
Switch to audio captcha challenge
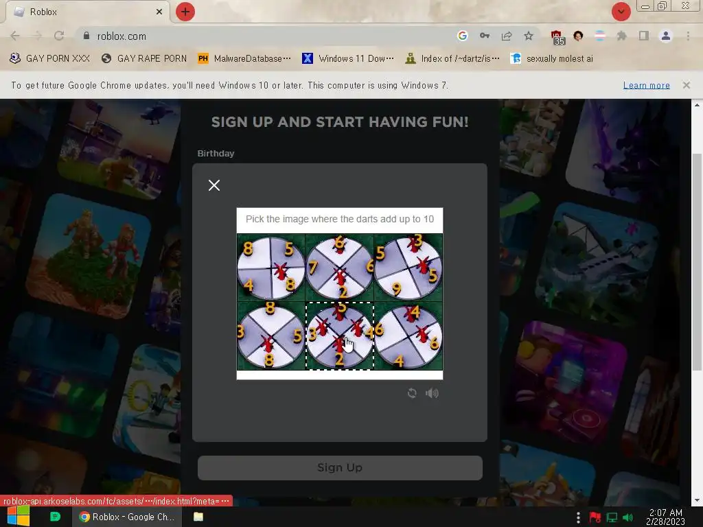pyautogui.click(x=432, y=393)
